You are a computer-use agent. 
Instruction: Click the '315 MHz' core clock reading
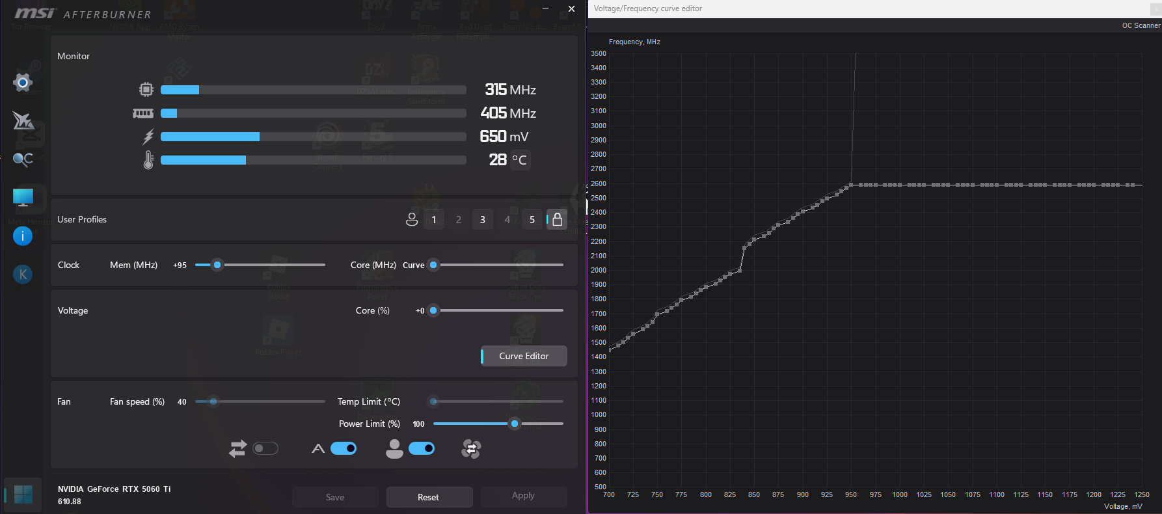click(x=511, y=90)
